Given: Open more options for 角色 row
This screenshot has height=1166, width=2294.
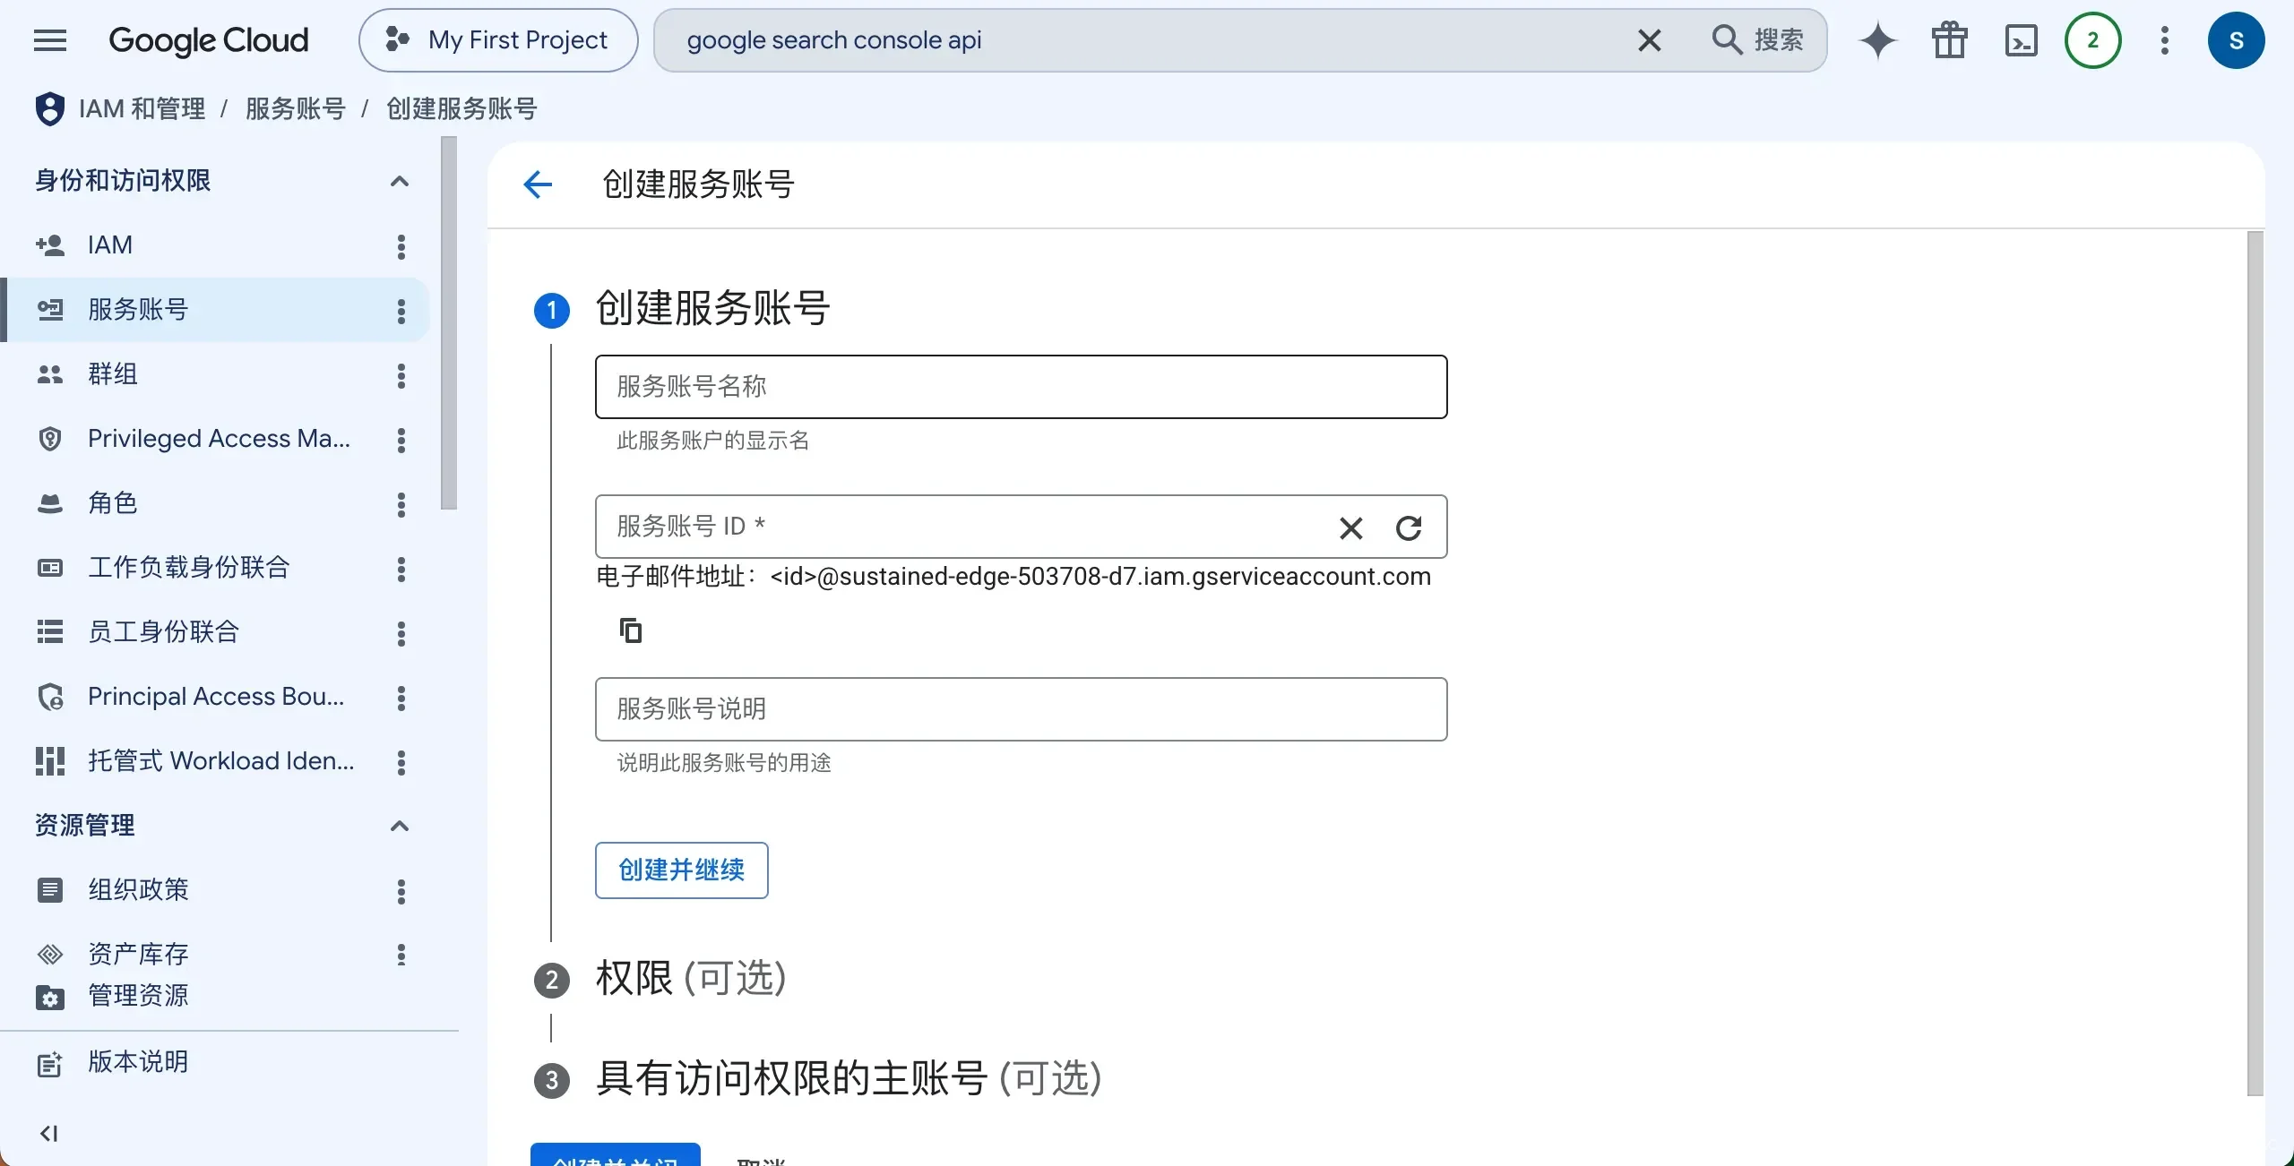Looking at the screenshot, I should 401,504.
